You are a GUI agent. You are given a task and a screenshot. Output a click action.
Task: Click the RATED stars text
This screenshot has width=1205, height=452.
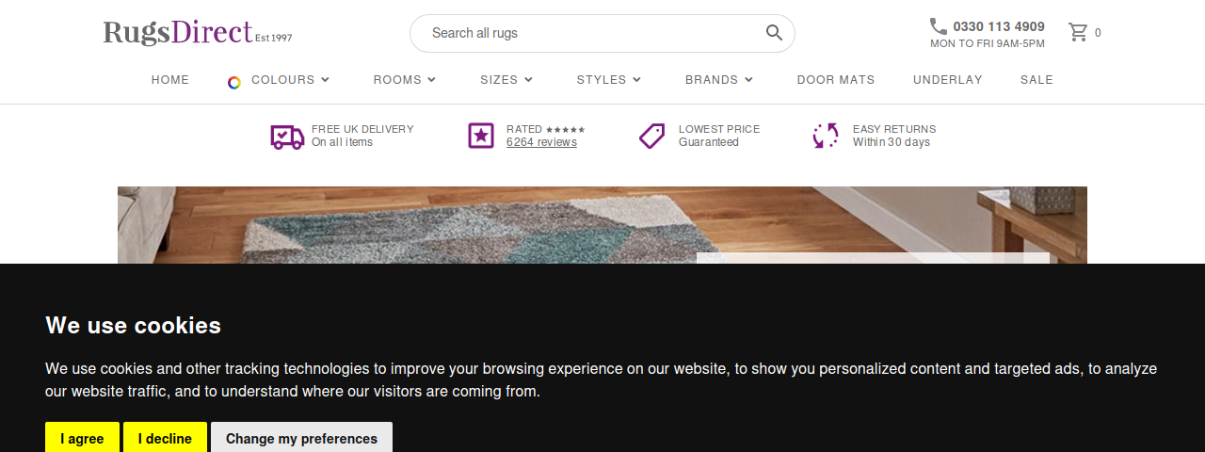point(546,129)
